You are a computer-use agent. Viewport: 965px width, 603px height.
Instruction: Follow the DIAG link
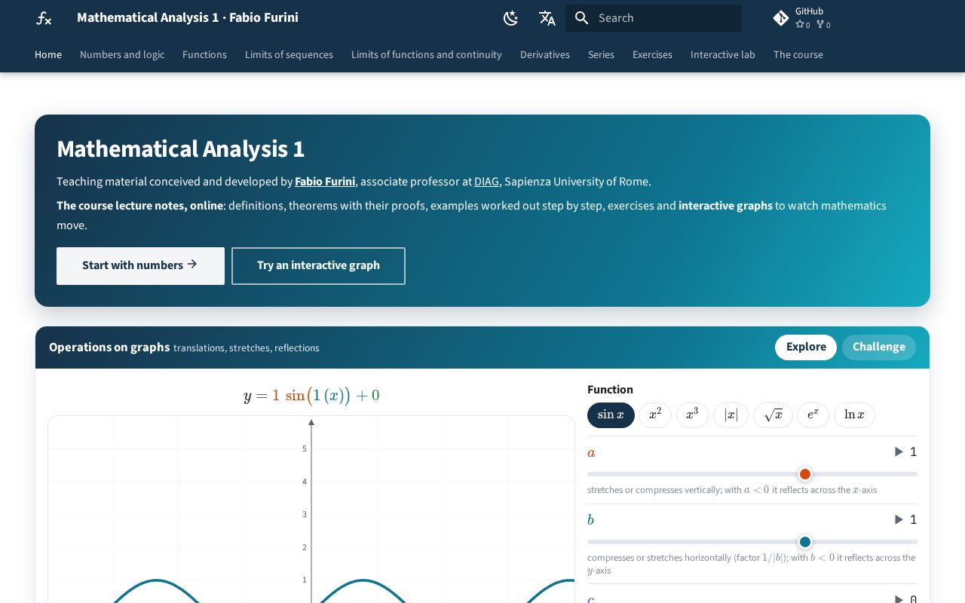click(486, 182)
